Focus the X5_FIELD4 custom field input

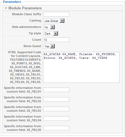tap(56, 119)
